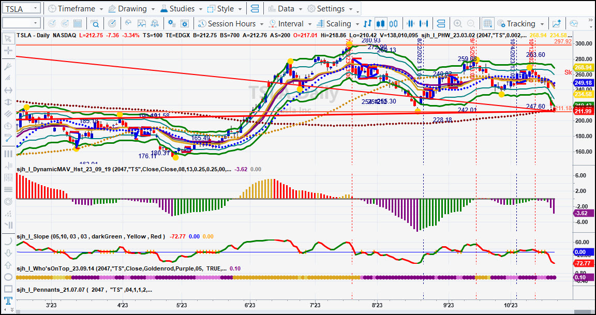This screenshot has width=596, height=315.
Task: Select the crosshair cursor tool
Action: [x=8, y=51]
